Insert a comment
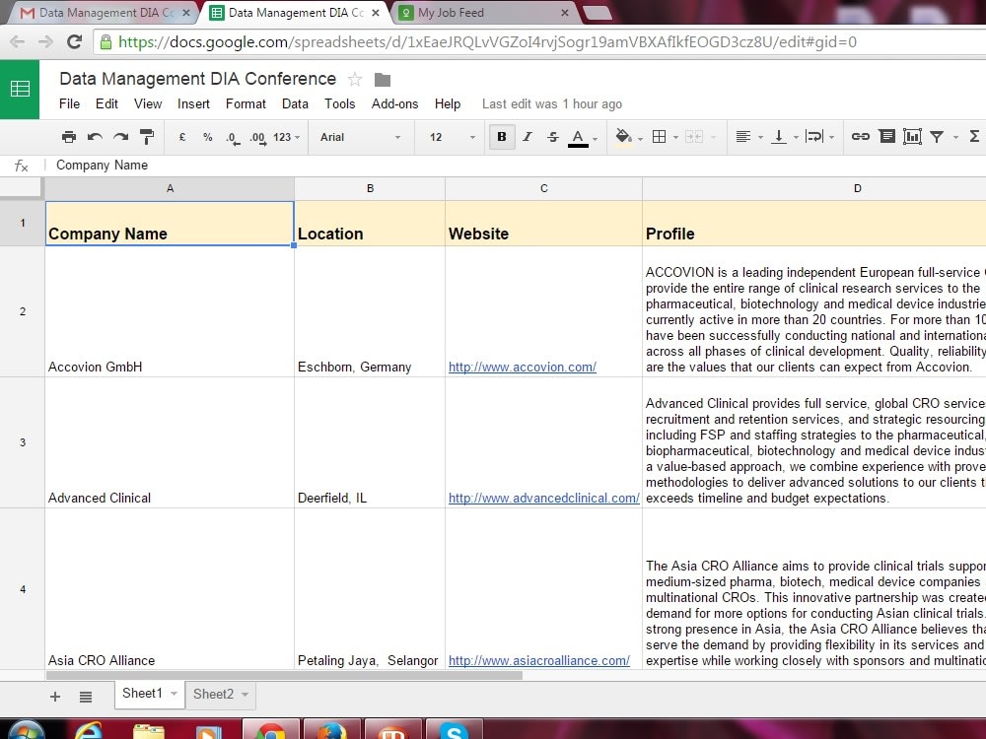 coord(886,136)
